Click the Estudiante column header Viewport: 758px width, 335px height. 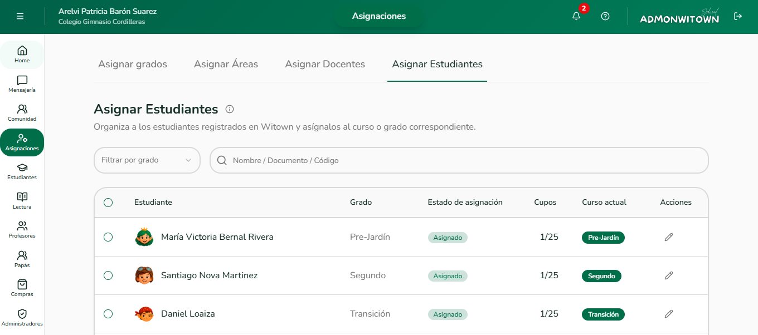153,203
